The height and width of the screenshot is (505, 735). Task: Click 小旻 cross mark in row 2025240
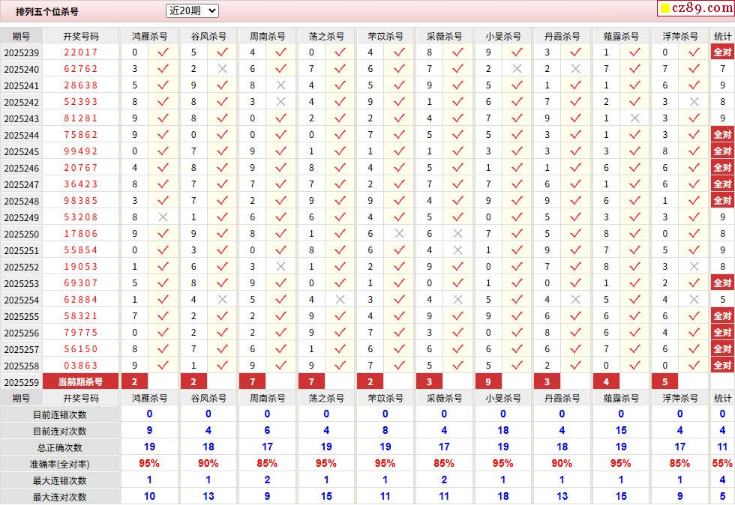517,69
